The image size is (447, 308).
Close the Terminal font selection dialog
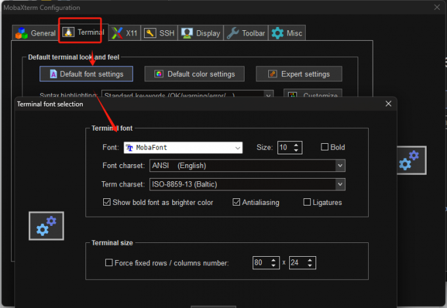(388, 104)
